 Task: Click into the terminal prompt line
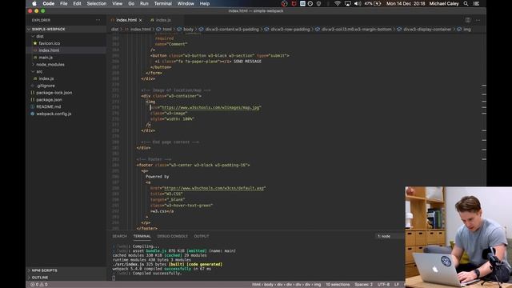pyautogui.click(x=114, y=278)
